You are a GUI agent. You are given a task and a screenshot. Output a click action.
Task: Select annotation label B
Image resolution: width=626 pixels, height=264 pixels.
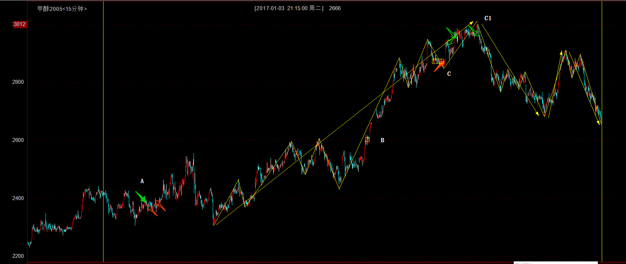click(x=382, y=140)
